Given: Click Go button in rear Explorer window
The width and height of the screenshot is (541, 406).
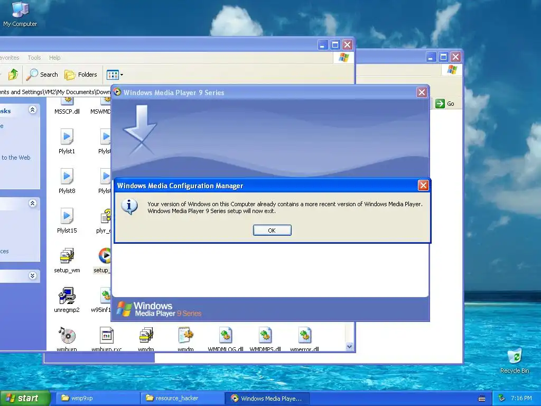Looking at the screenshot, I should [x=445, y=104].
